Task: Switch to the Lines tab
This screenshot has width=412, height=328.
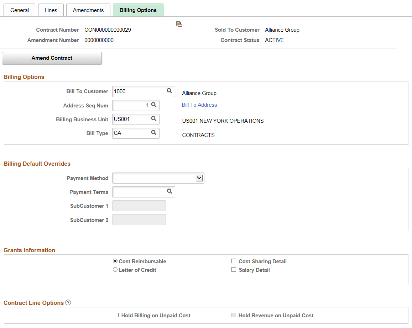Action: 51,10
